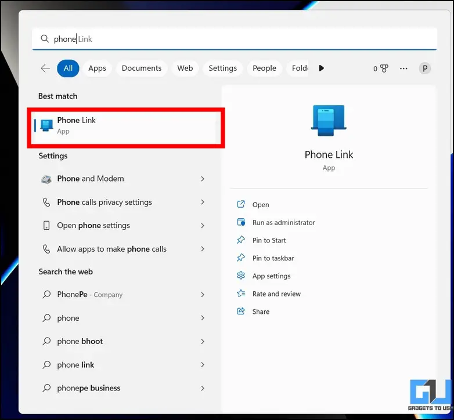Click the App settings gear icon

click(241, 276)
